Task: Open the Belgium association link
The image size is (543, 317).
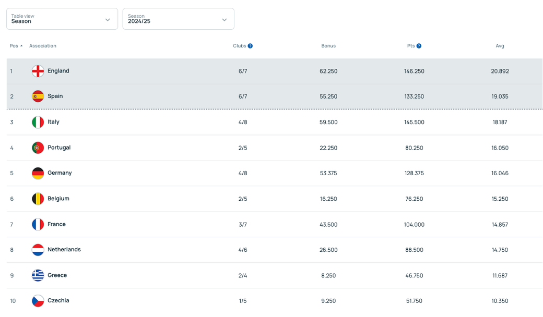Action: coord(58,199)
